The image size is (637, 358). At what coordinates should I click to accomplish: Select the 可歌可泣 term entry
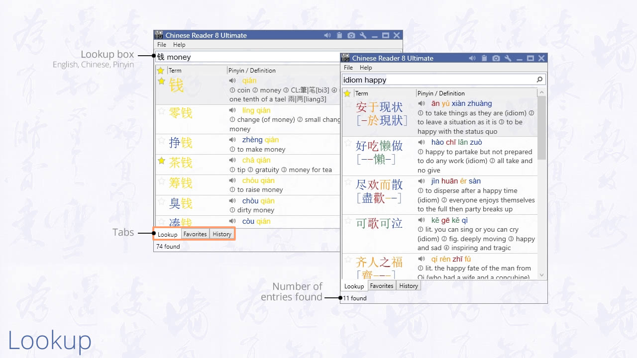click(x=379, y=224)
